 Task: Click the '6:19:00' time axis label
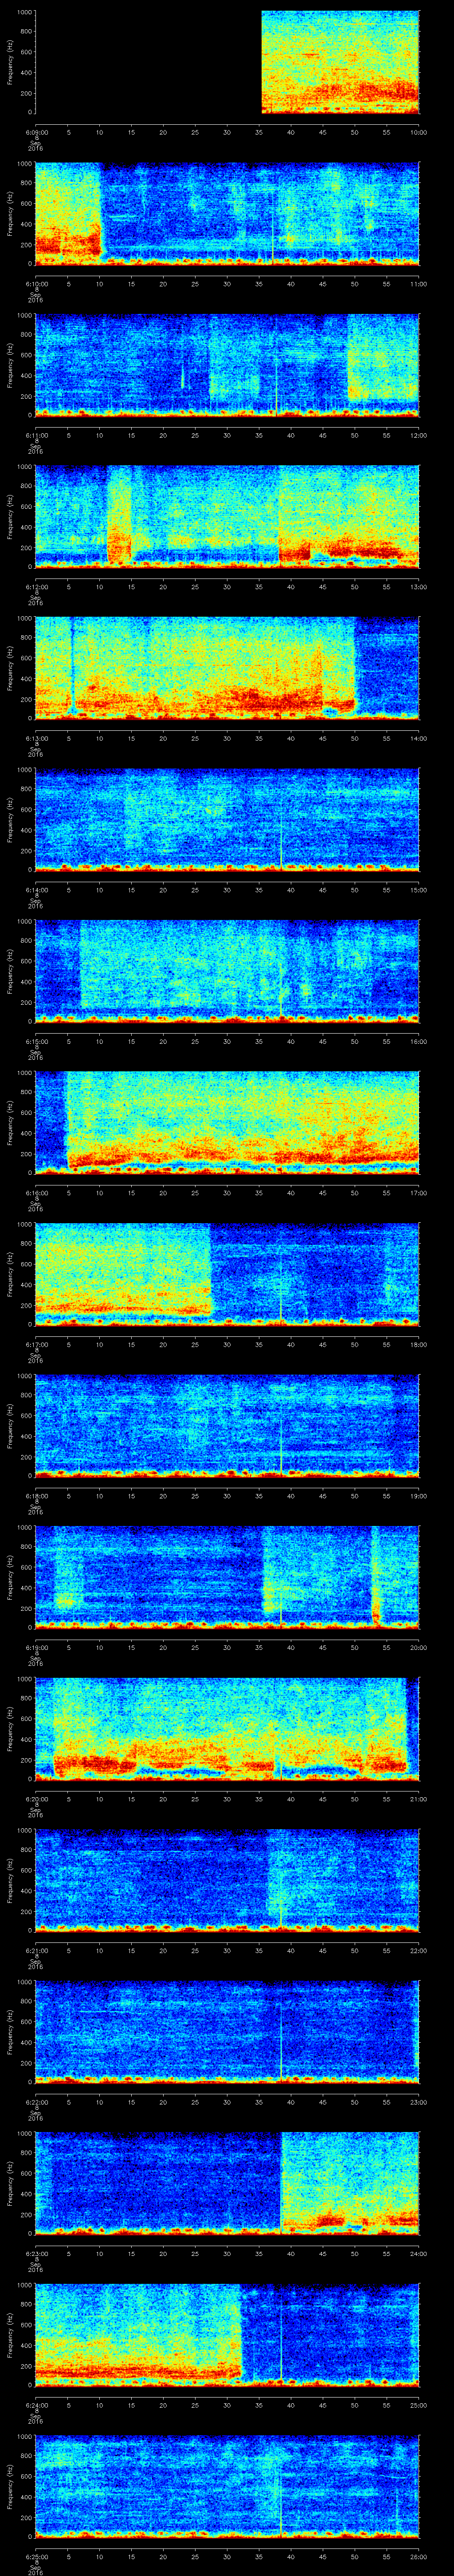(36, 1647)
